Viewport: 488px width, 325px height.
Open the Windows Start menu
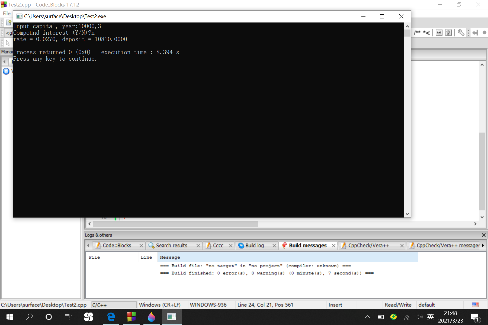coord(10,317)
